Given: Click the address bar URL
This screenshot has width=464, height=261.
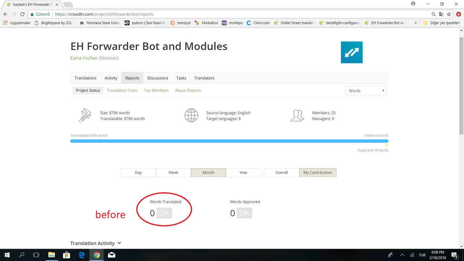Looking at the screenshot, I should click(104, 14).
